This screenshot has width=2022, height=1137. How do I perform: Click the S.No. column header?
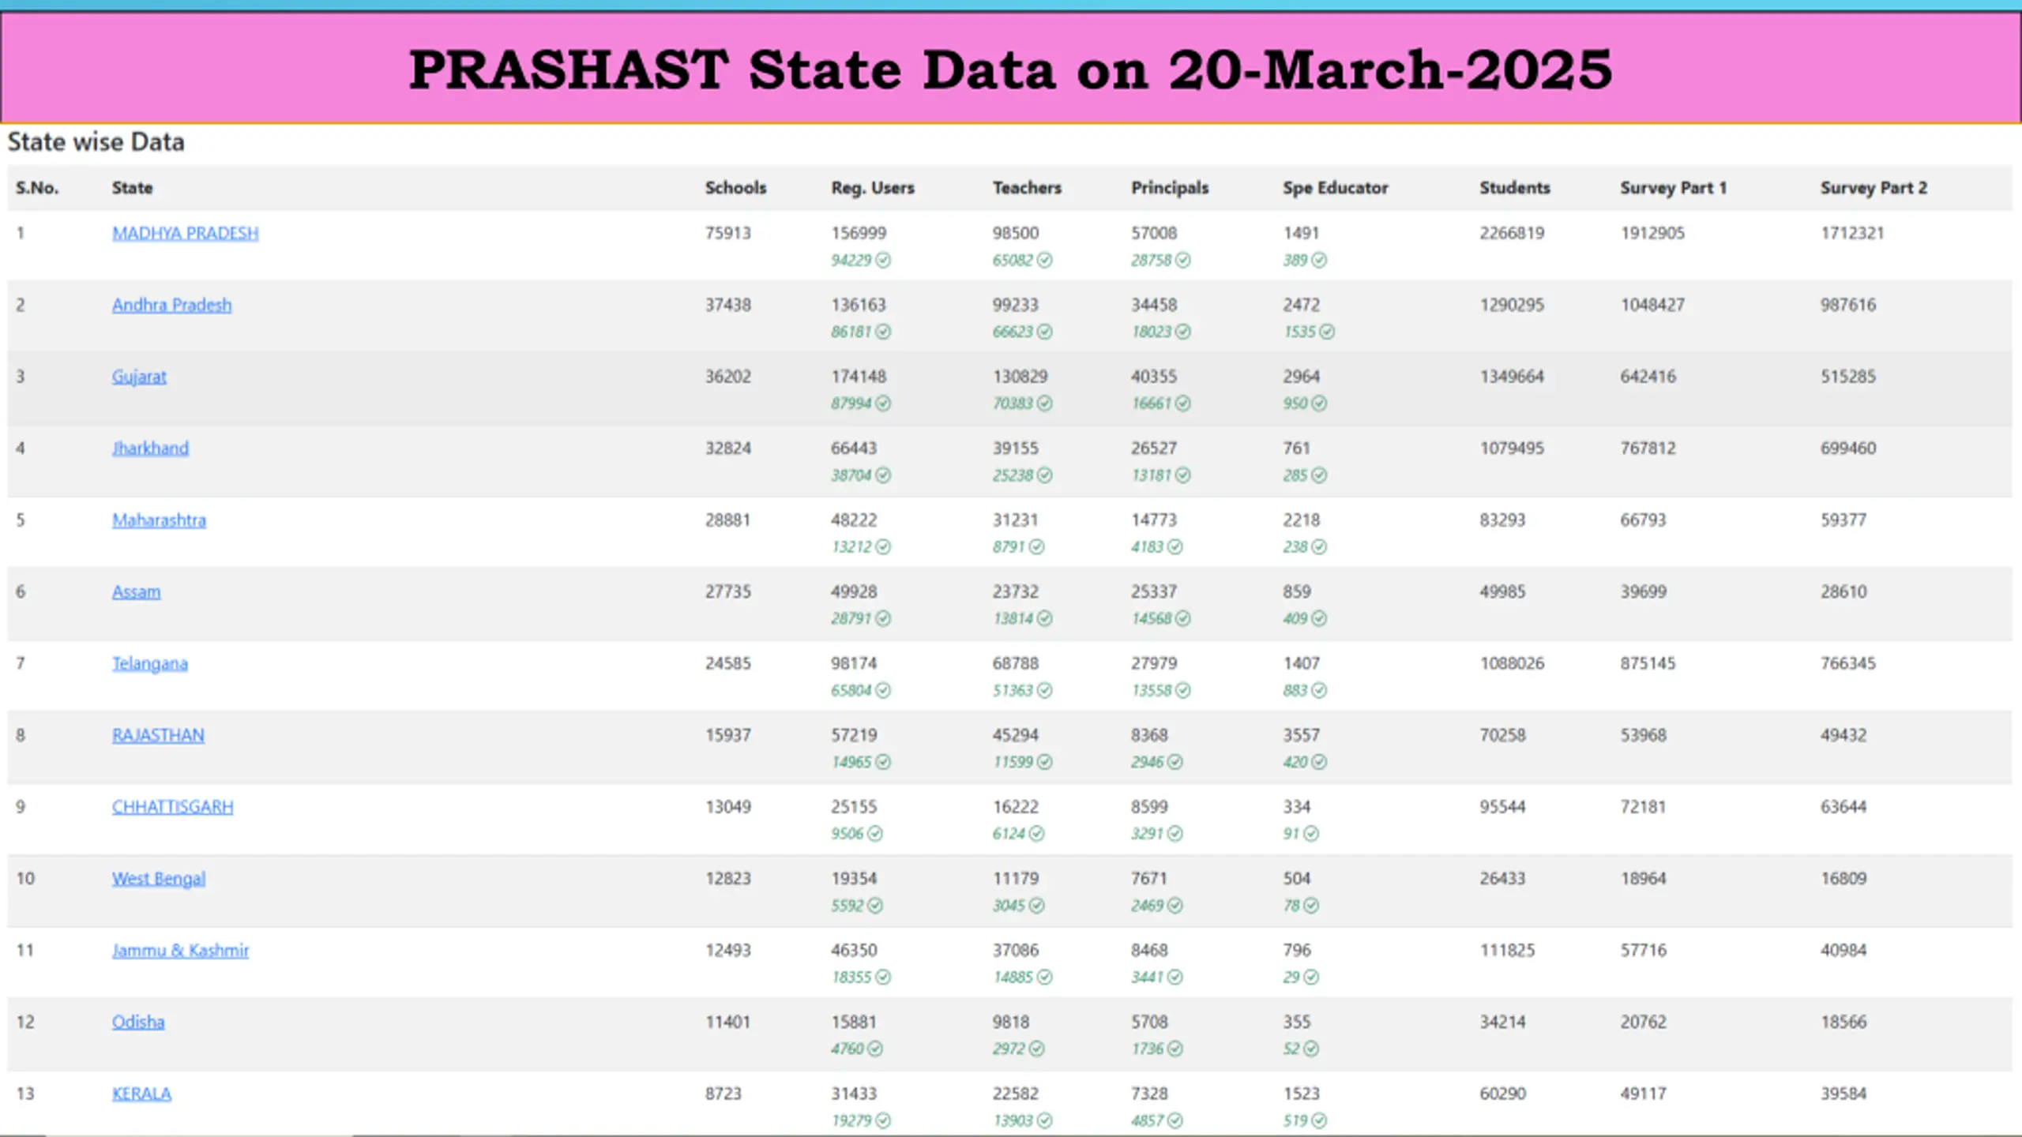(x=37, y=188)
